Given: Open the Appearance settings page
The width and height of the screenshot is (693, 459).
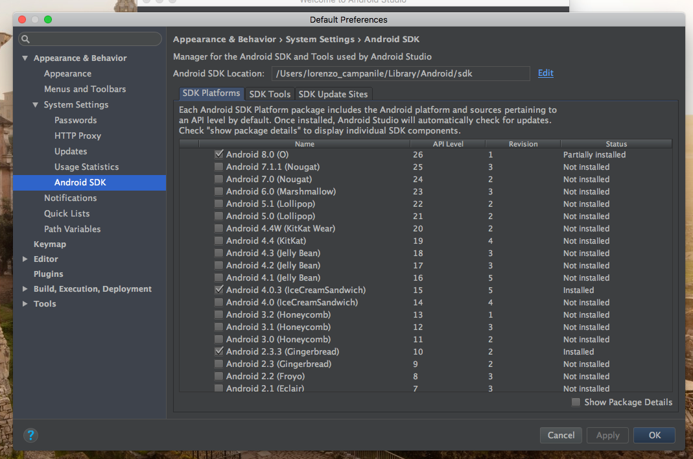Looking at the screenshot, I should [67, 73].
